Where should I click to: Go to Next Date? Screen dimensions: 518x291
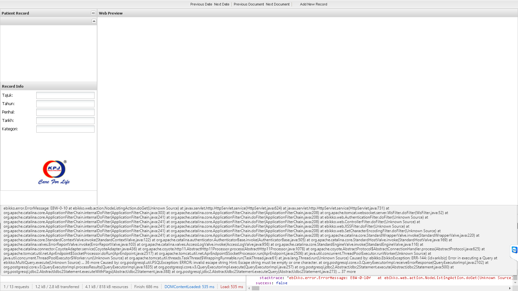click(x=221, y=5)
